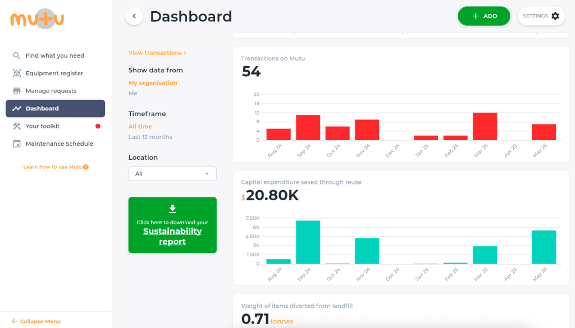Screen dimensions: 575x328
Task: Click the Dashboard trend-line icon
Action: tap(16, 108)
